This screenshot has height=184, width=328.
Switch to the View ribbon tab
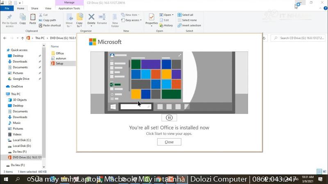tap(48, 8)
